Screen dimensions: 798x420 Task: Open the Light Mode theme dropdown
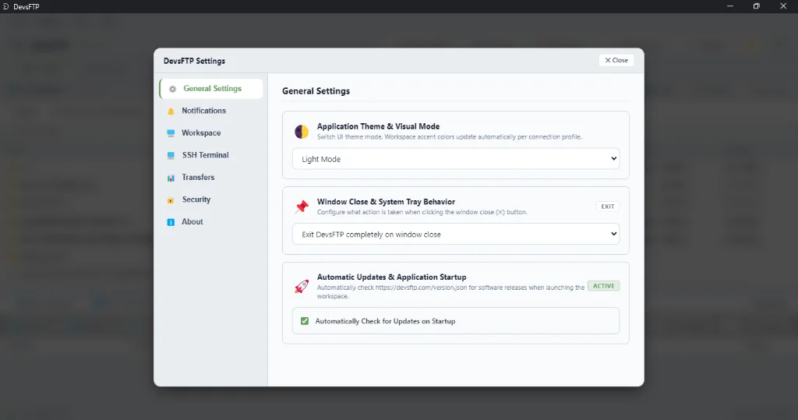[x=455, y=159]
